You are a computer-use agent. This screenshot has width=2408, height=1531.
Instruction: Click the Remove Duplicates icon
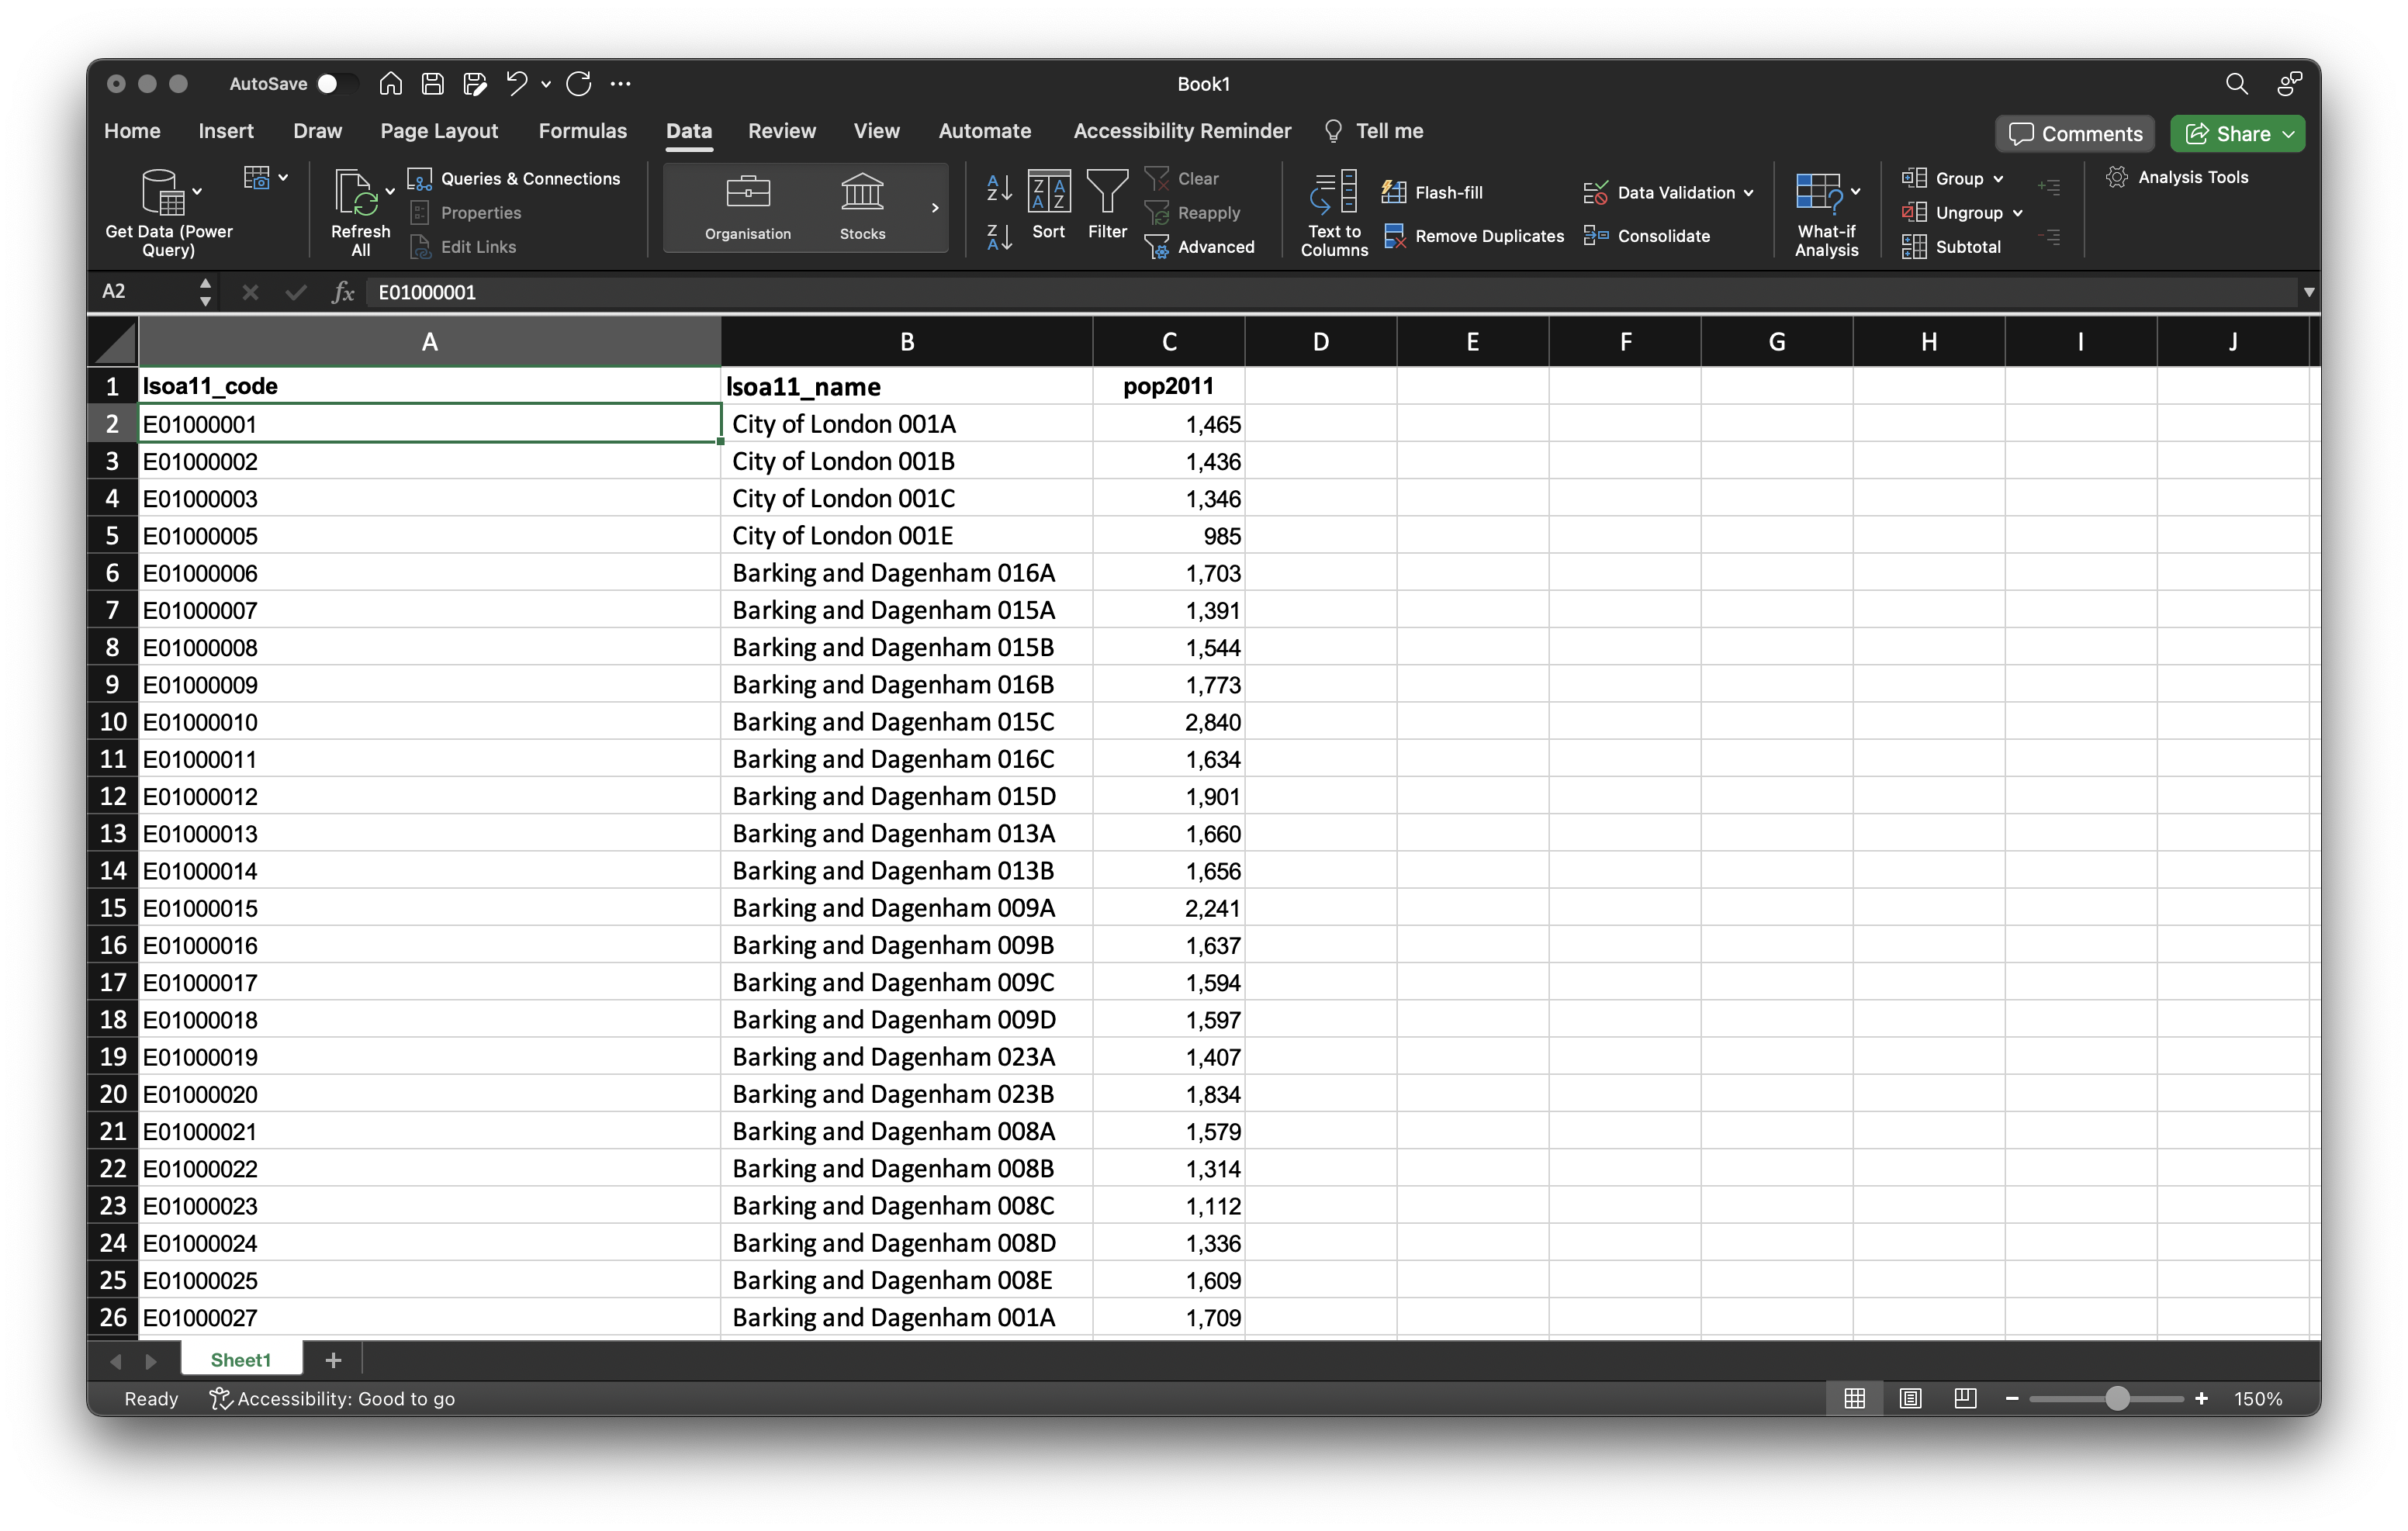pyautogui.click(x=1394, y=236)
